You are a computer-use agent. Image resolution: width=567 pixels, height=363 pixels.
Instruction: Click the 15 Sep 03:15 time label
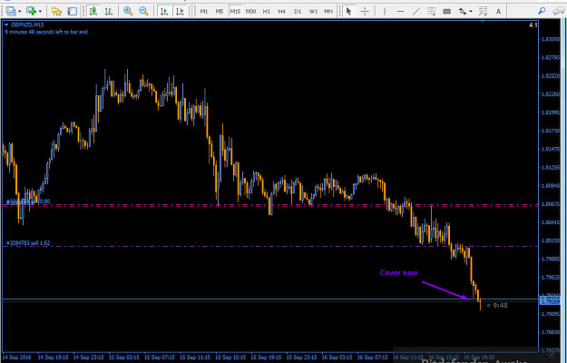[x=123, y=358]
